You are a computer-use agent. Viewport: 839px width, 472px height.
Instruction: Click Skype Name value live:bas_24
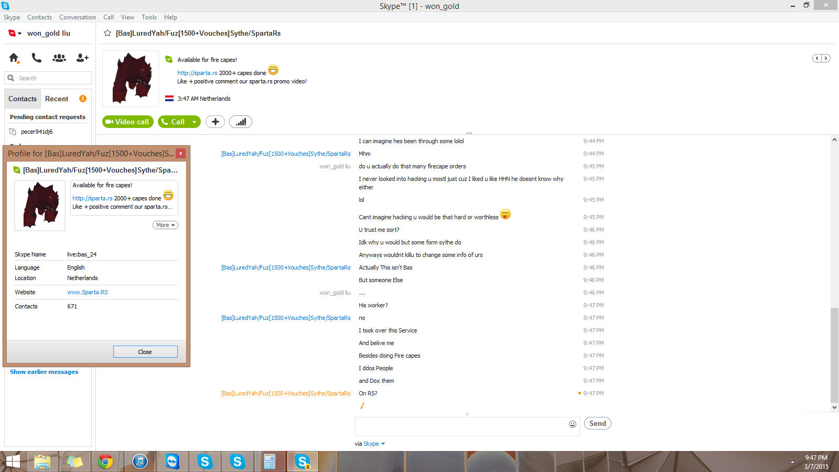[82, 254]
